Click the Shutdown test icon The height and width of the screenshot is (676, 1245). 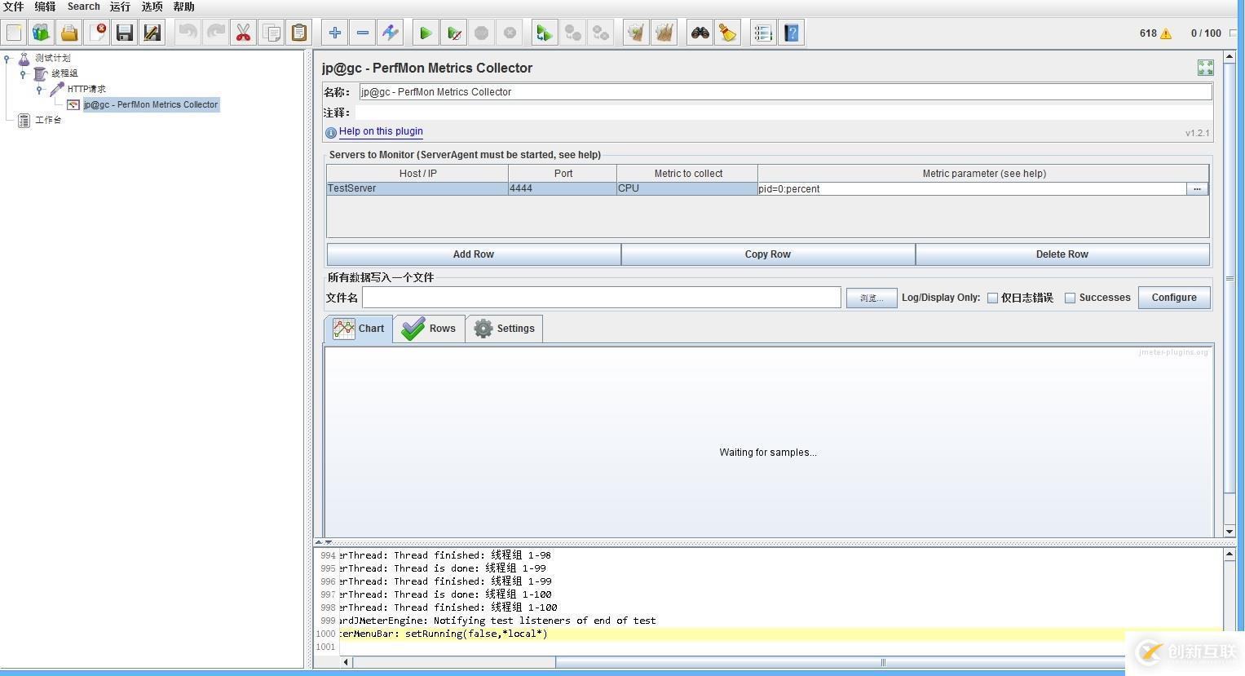[x=510, y=33]
